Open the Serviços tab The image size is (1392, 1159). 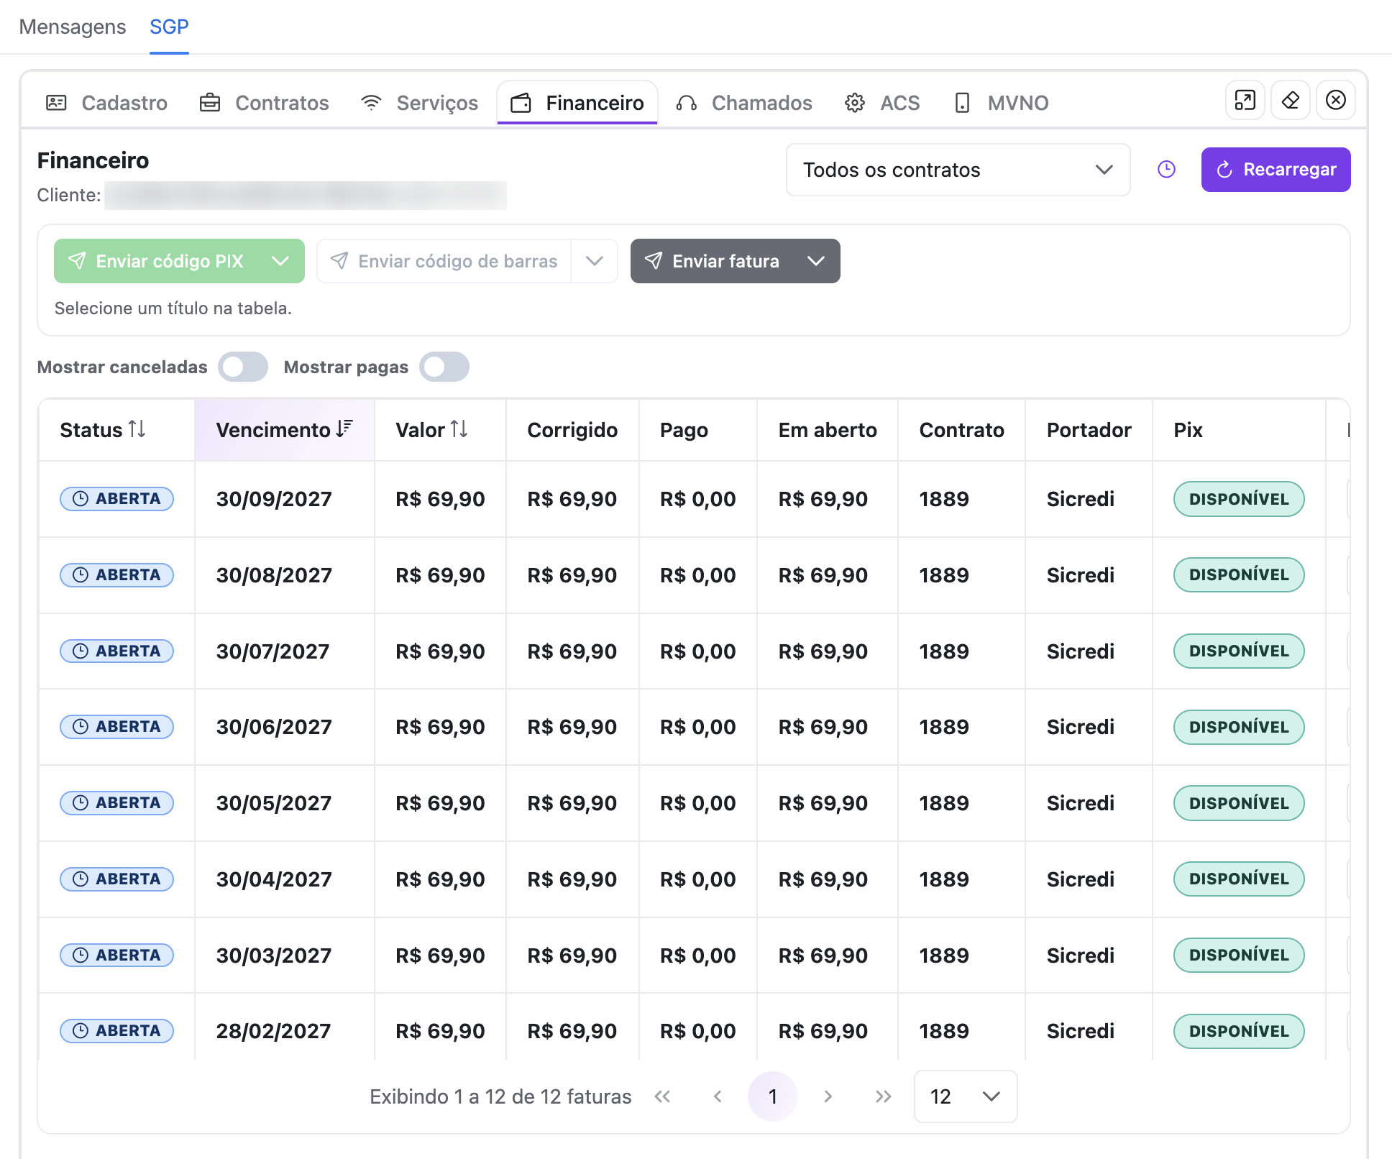419,103
